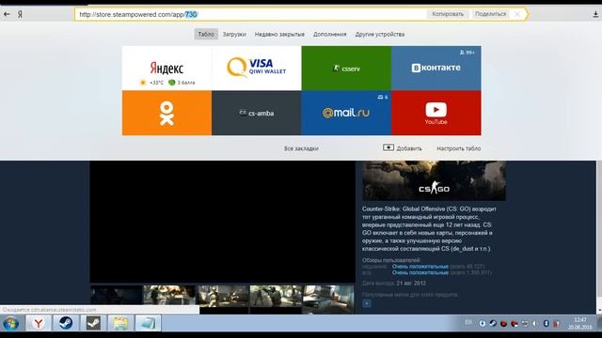602x338 pixels.
Task: Open the Visa QIWI Wallet tile
Action: (x=257, y=69)
